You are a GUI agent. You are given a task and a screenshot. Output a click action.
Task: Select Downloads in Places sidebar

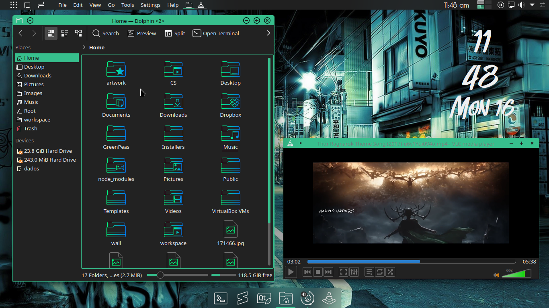point(47,75)
